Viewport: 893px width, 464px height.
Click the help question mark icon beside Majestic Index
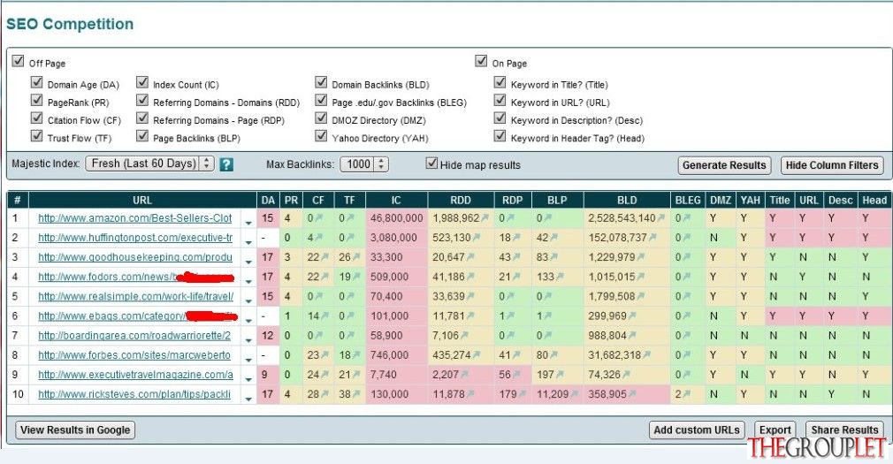point(226,164)
